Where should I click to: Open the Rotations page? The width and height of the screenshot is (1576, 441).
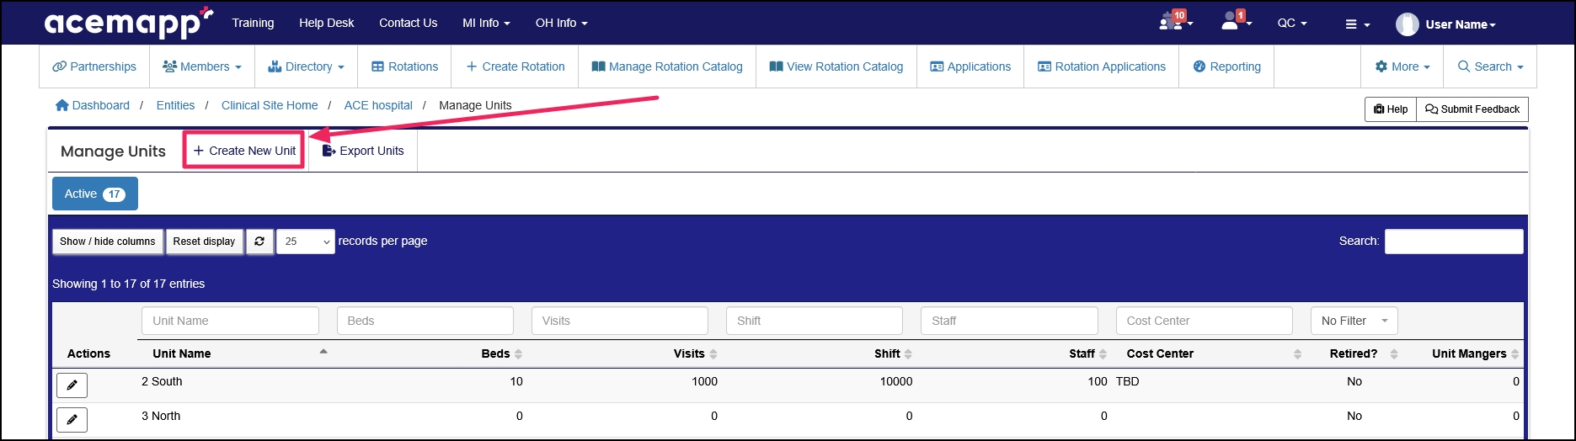tap(404, 66)
